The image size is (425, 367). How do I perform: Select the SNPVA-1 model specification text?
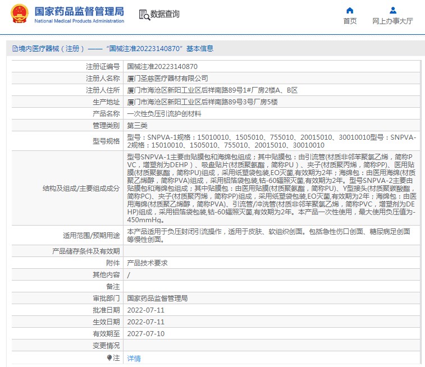272,141
